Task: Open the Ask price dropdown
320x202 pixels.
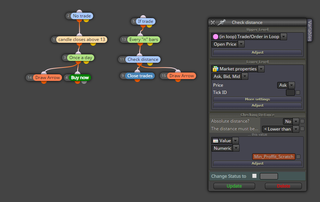Action: 292,85
